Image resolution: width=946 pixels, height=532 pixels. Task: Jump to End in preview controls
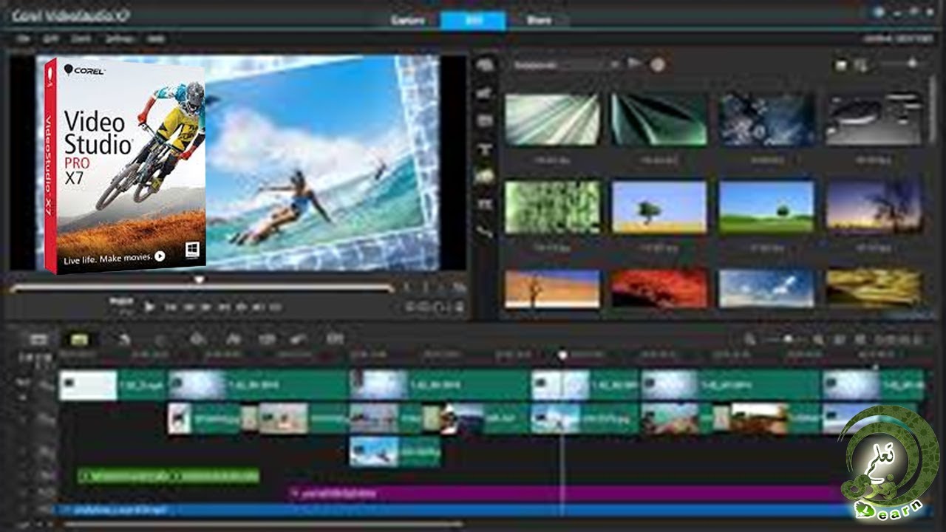tap(224, 307)
